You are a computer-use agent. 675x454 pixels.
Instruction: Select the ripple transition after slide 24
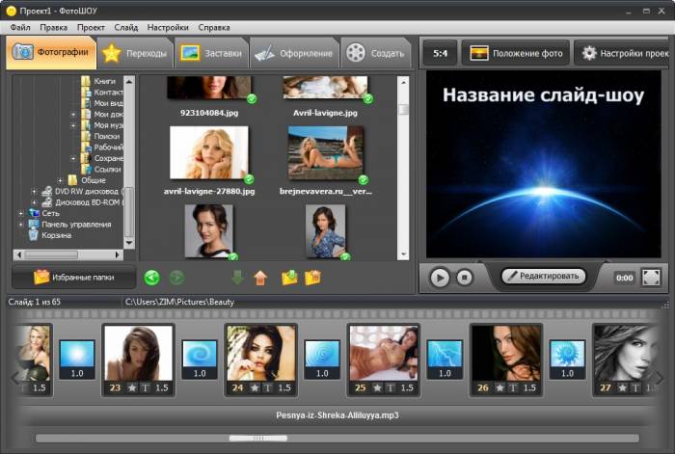[322, 359]
